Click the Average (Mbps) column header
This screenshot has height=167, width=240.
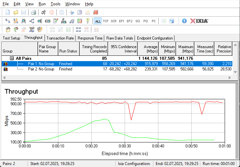pyautogui.click(x=148, y=49)
